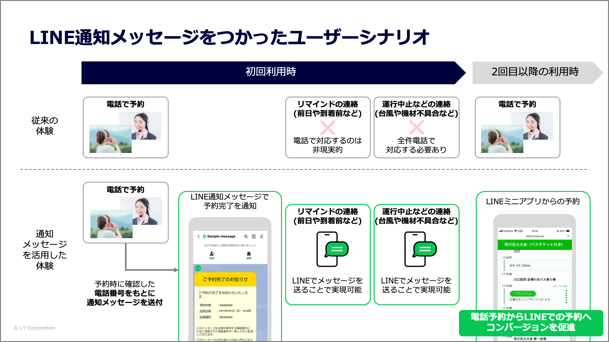Screen dimensions: 609x342
Task: Click the 出発場所 XXXXXXX row
Action: pos(216,317)
